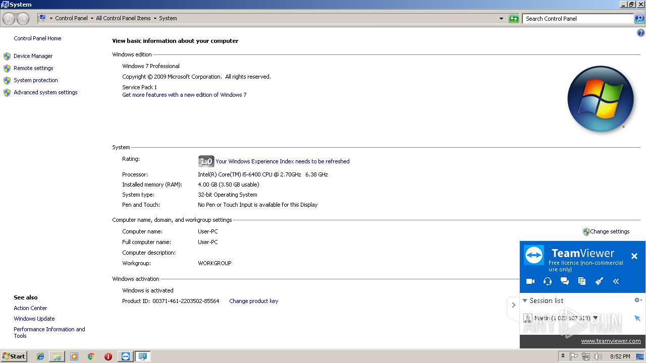Select Control Panel breadcrumb
This screenshot has height=363, width=646.
pyautogui.click(x=71, y=18)
